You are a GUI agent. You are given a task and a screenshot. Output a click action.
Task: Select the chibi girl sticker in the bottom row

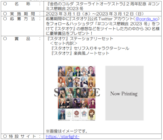[x=92, y=114]
